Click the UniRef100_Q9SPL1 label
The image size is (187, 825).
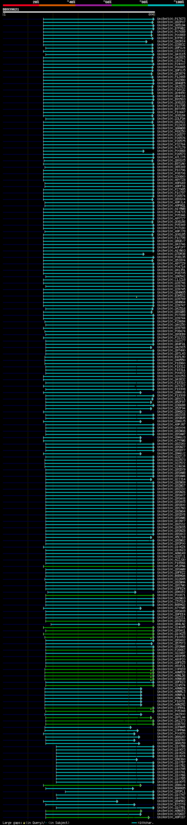171,791
